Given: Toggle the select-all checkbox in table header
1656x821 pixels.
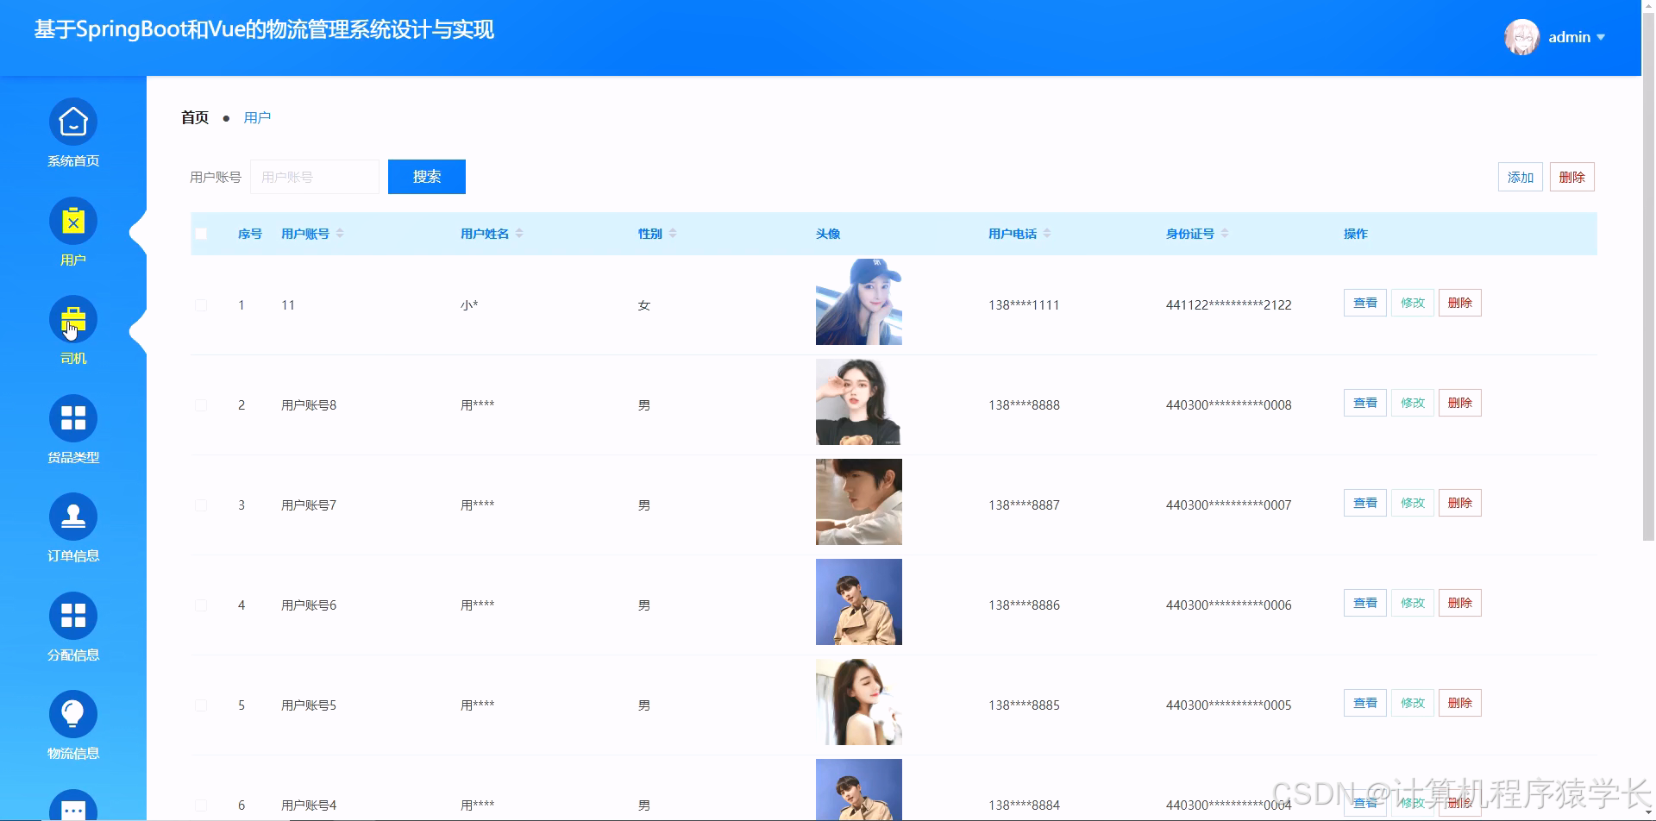Looking at the screenshot, I should (x=201, y=233).
